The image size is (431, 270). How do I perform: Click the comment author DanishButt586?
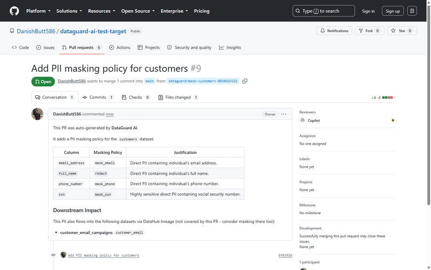(x=67, y=114)
